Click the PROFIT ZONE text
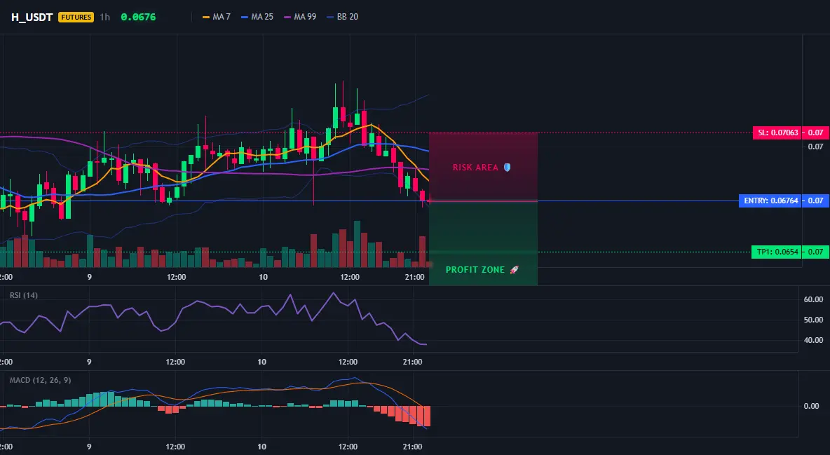830x455 pixels. click(x=475, y=270)
